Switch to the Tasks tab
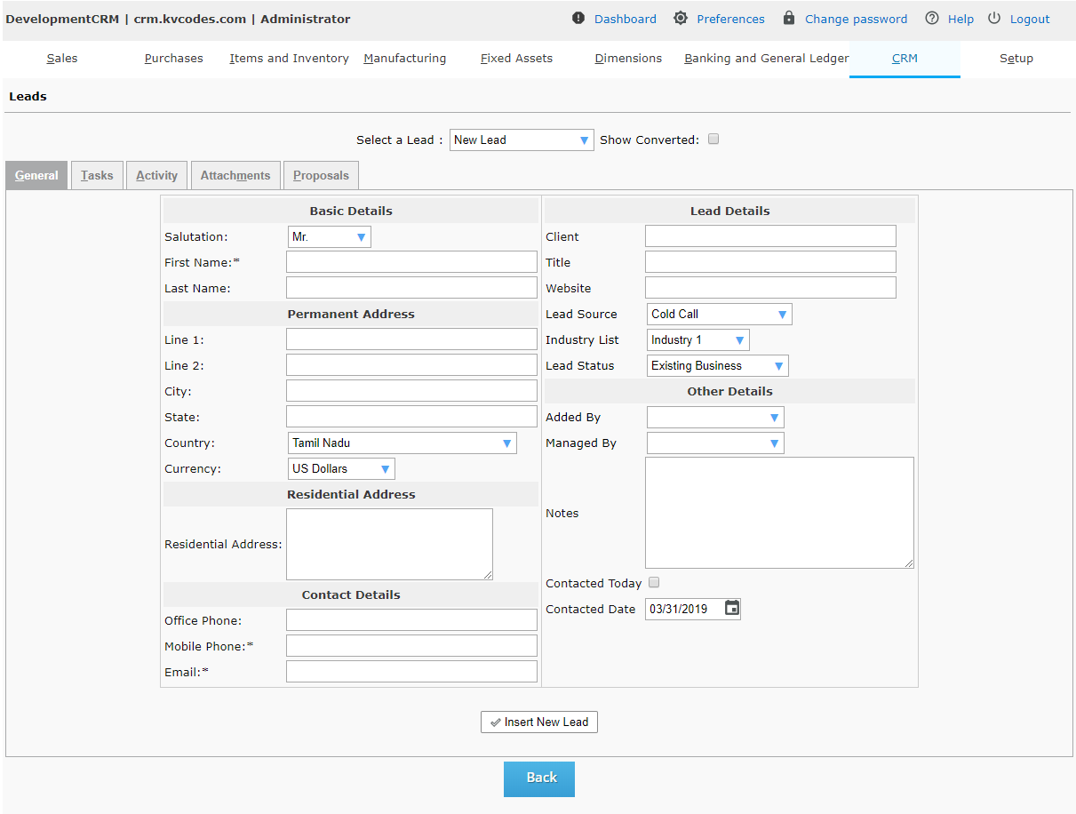 [97, 176]
